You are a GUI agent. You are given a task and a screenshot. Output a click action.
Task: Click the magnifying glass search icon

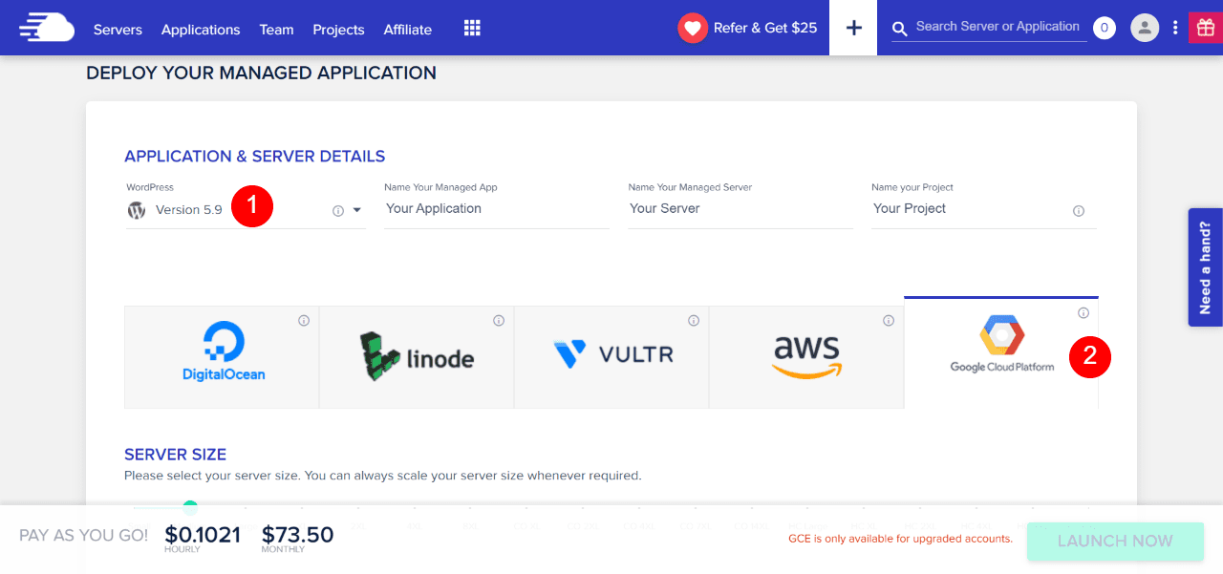tap(899, 29)
